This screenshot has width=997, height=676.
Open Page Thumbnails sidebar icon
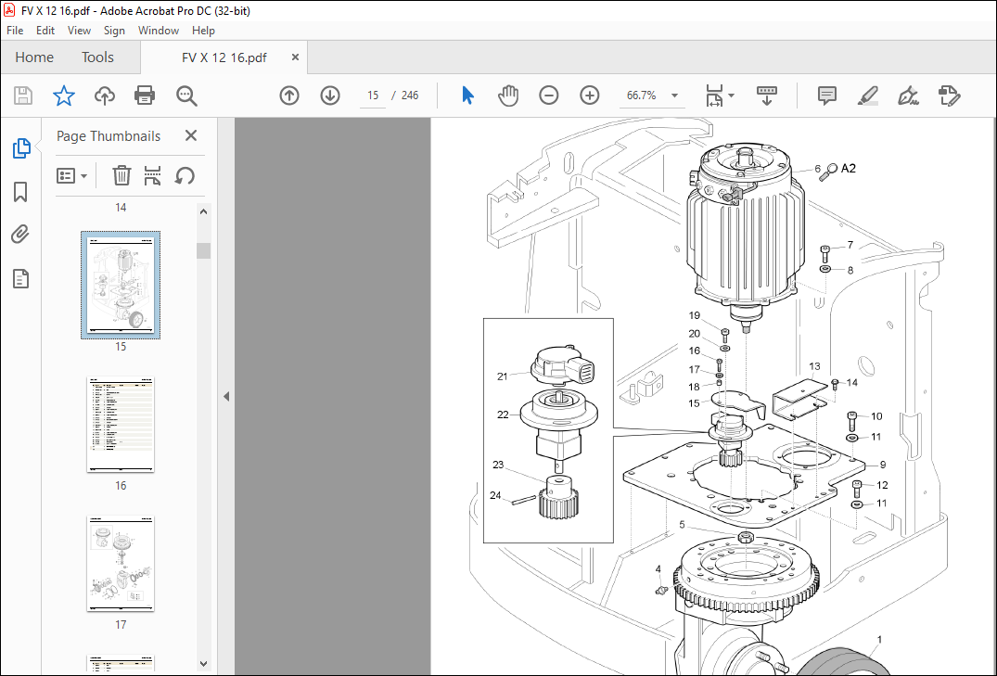tap(21, 148)
